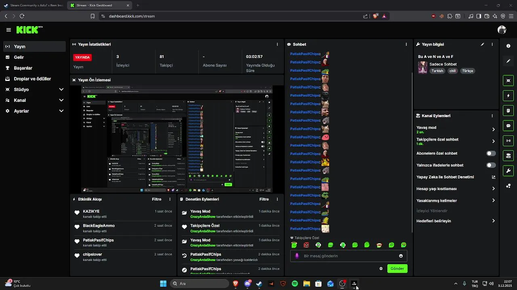Open the Sohbet panel three-dot menu

[406, 44]
